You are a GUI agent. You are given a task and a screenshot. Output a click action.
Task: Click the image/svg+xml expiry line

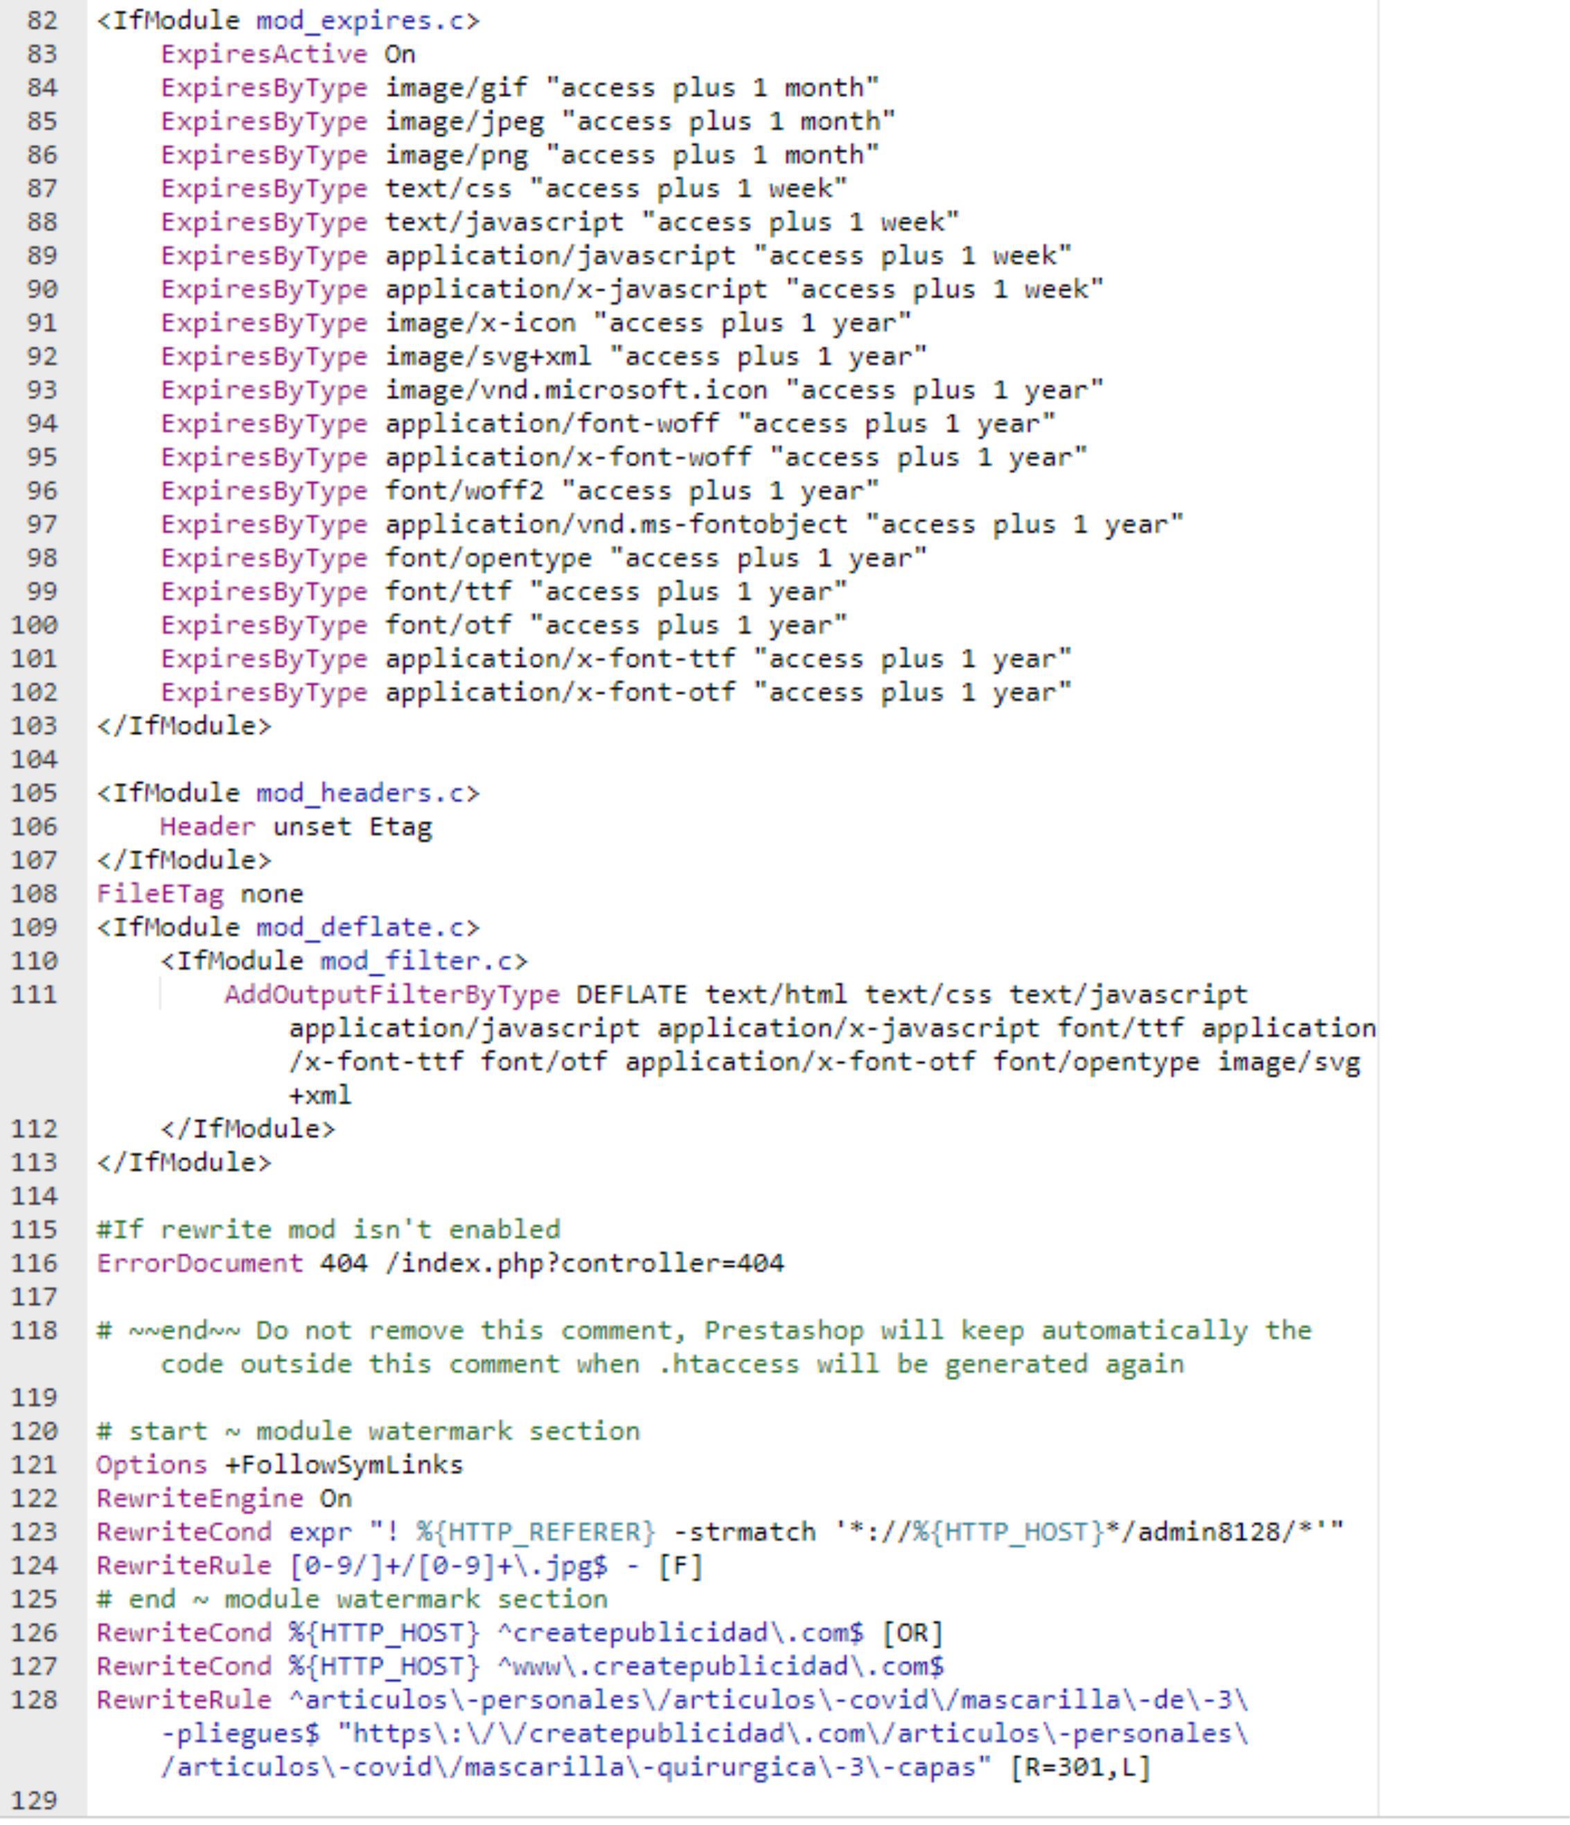point(543,357)
